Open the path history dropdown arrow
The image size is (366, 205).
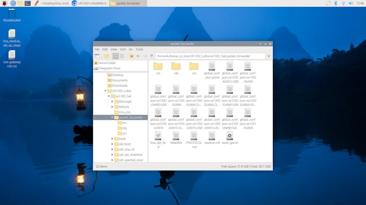coord(269,56)
